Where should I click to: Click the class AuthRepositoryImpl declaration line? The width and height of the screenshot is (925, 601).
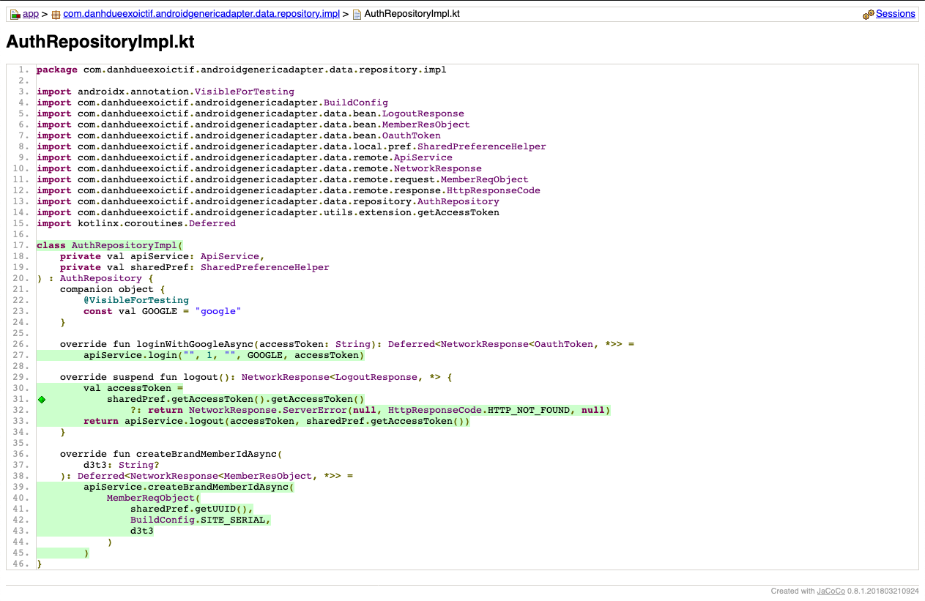coord(110,246)
